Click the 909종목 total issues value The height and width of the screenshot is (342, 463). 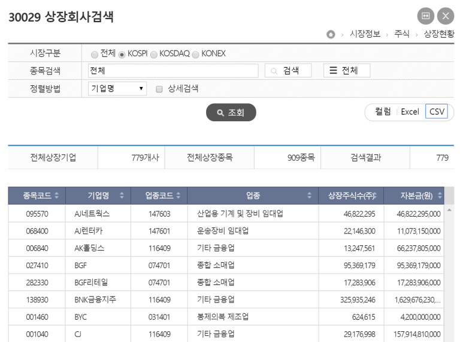[301, 158]
